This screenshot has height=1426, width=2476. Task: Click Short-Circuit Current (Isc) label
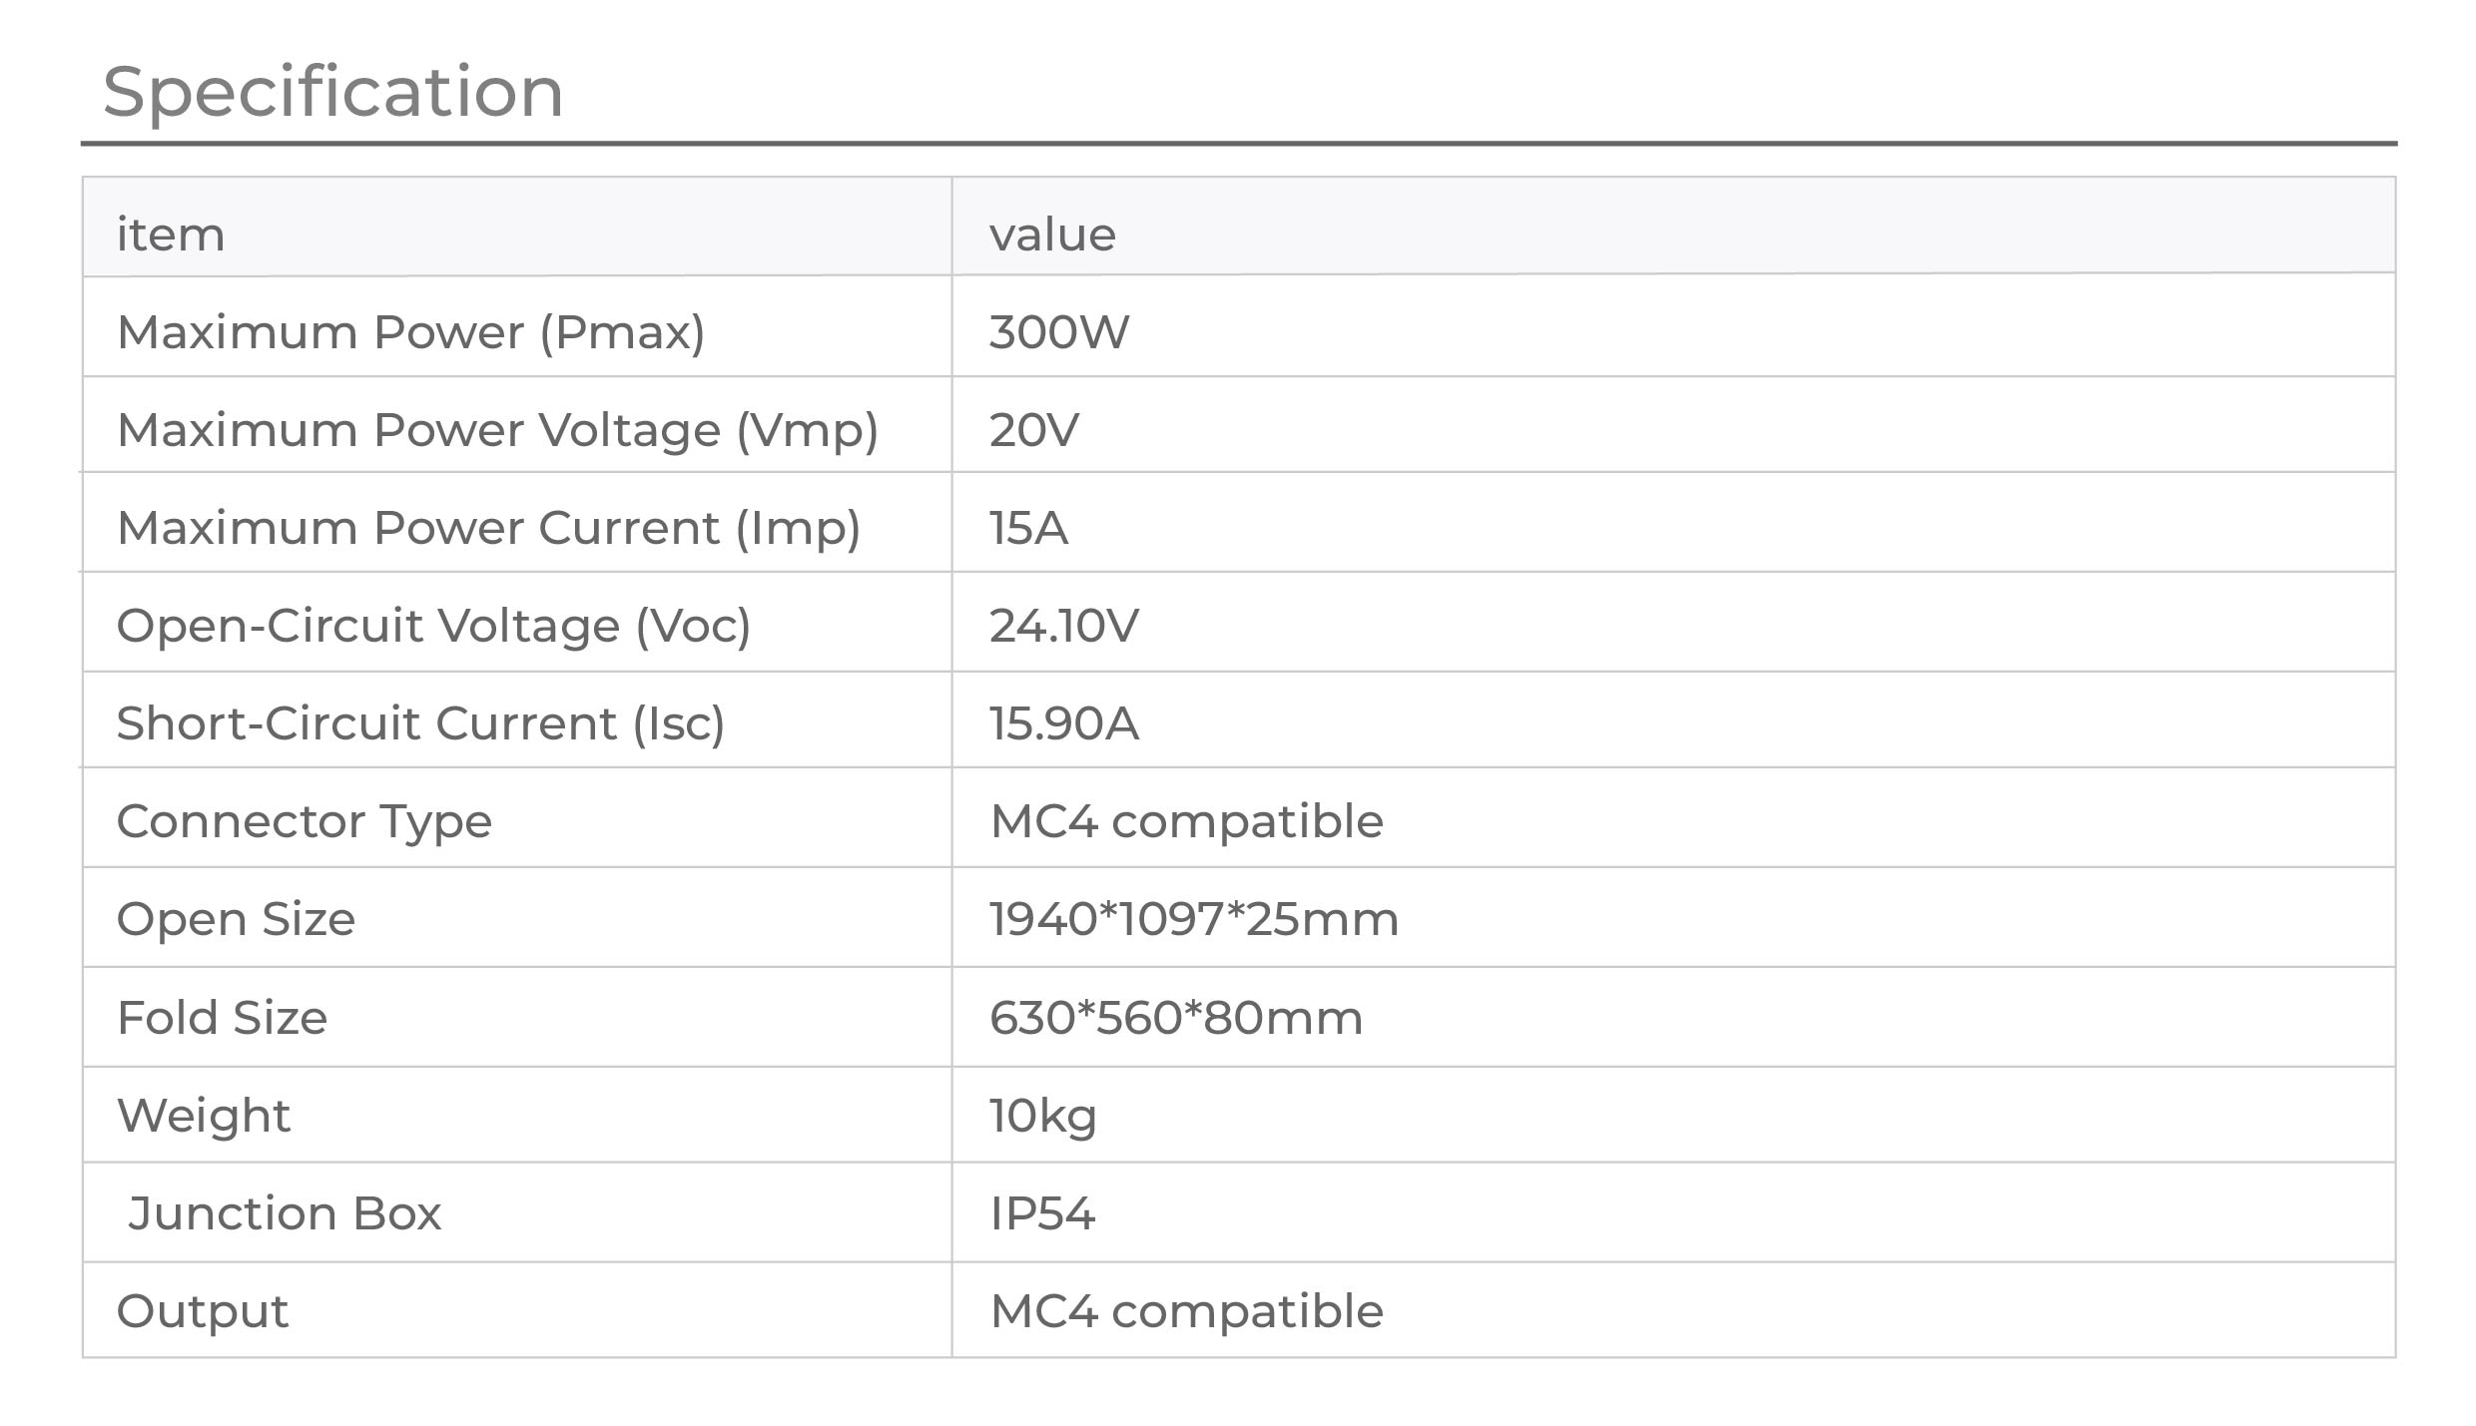click(x=420, y=723)
